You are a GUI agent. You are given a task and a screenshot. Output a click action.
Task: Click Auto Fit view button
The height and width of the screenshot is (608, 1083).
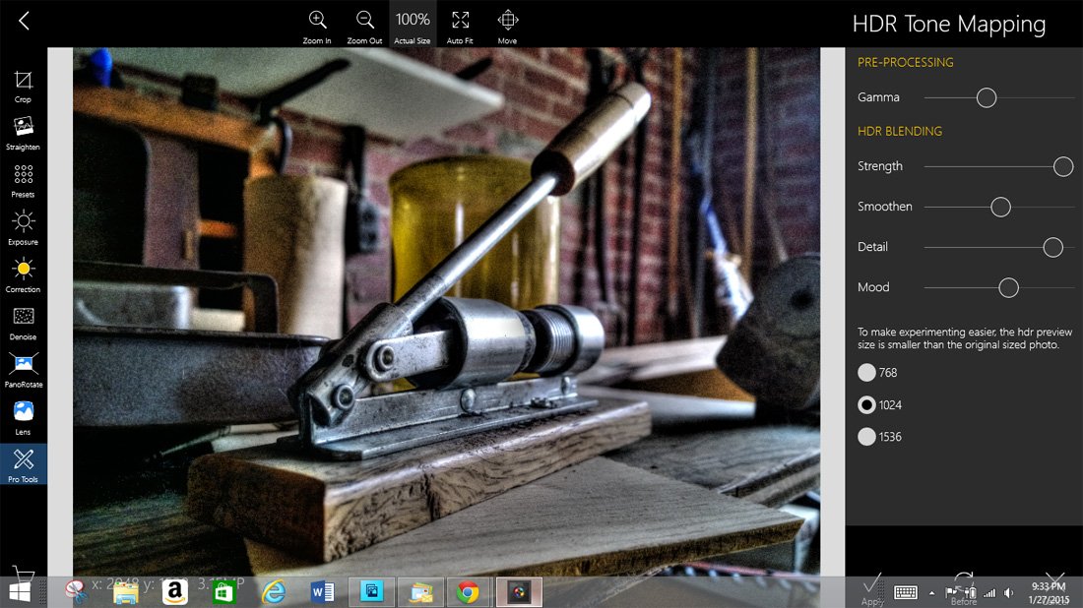[460, 28]
